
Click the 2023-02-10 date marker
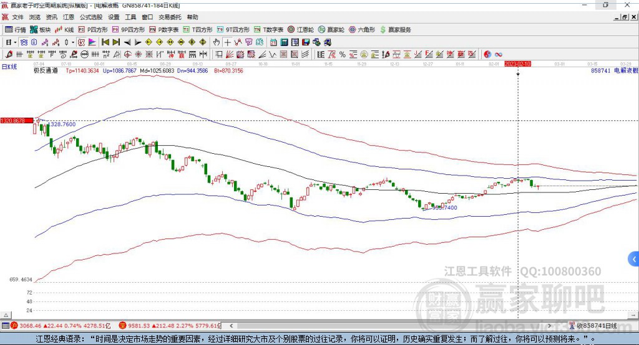[x=517, y=64]
